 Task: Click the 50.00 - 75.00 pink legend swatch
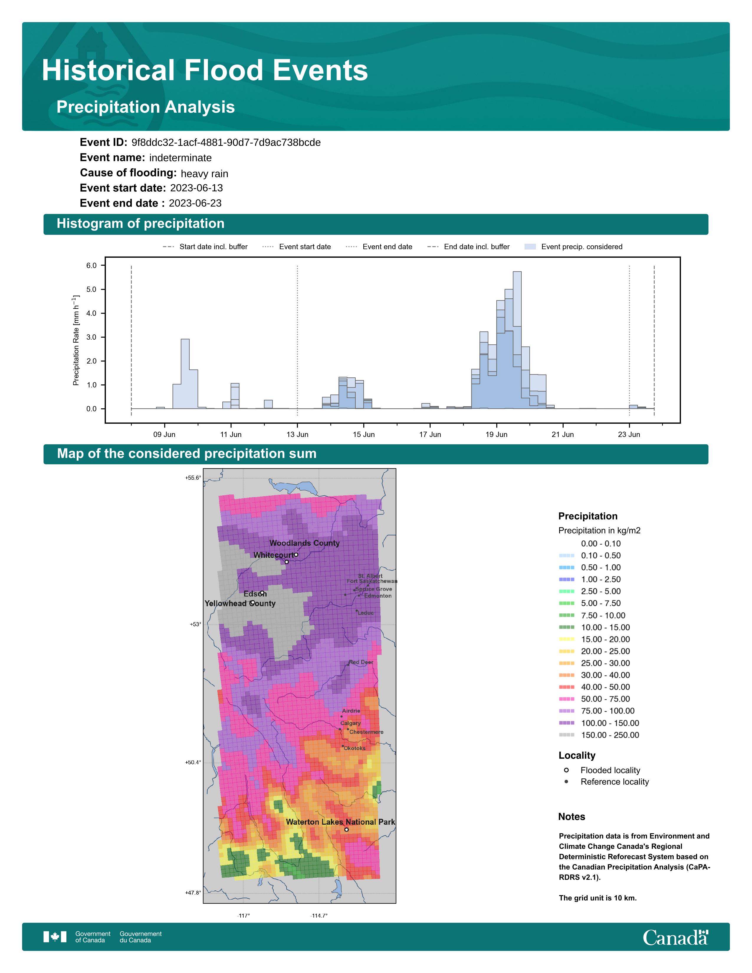[x=566, y=699]
